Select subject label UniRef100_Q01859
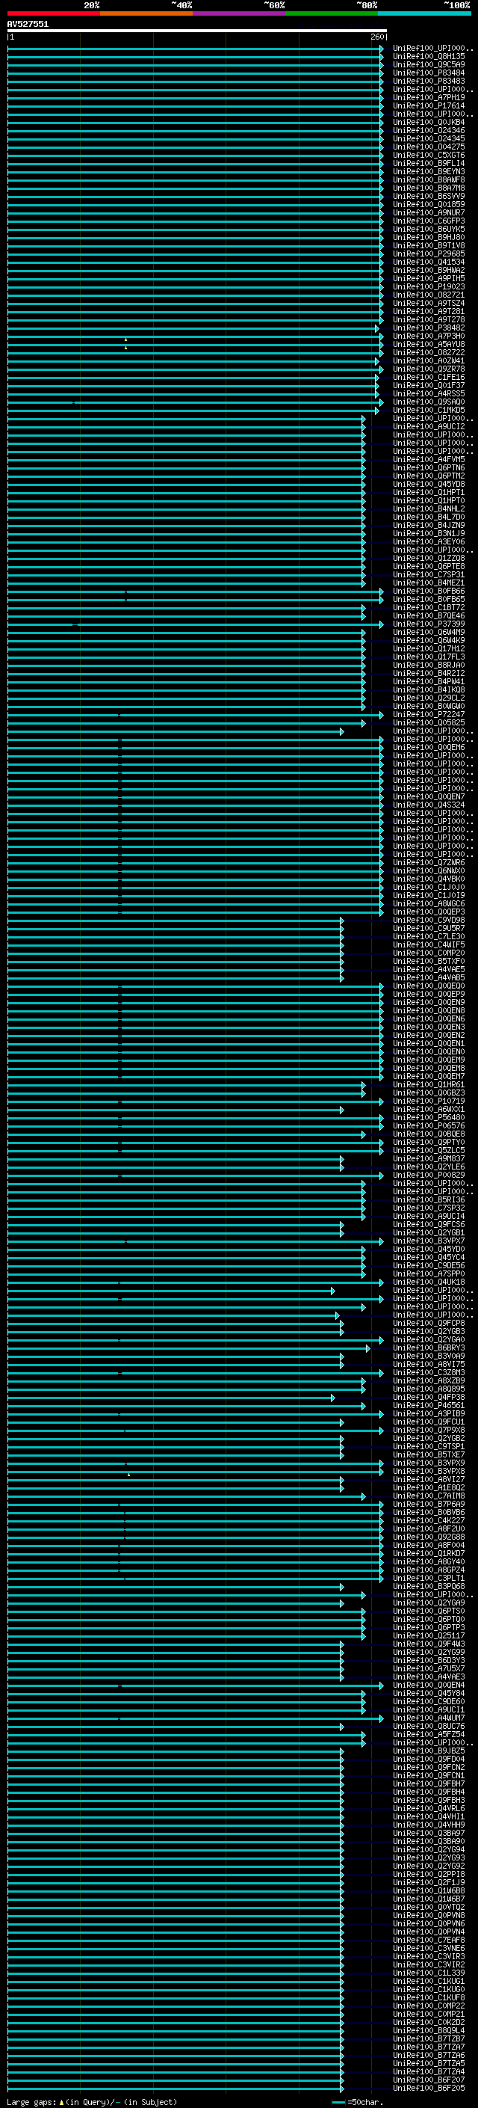This screenshot has width=478, height=2108. click(429, 205)
